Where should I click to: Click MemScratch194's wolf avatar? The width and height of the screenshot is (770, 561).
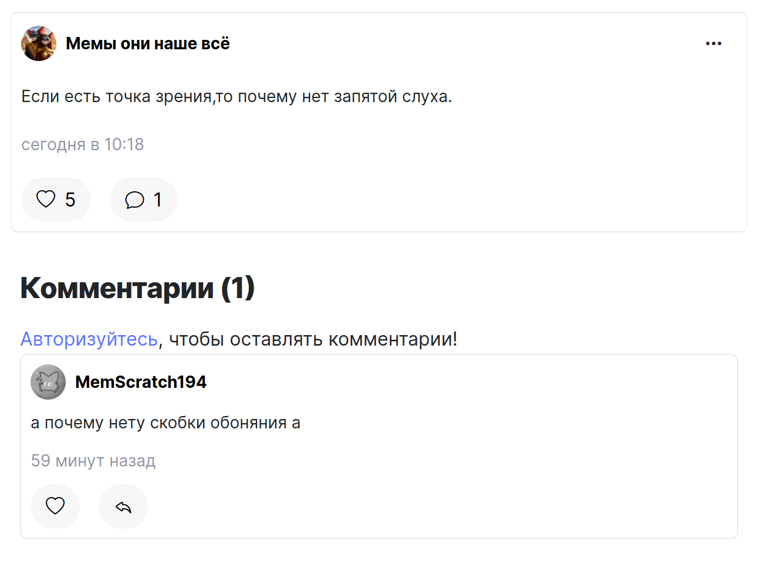click(x=48, y=381)
